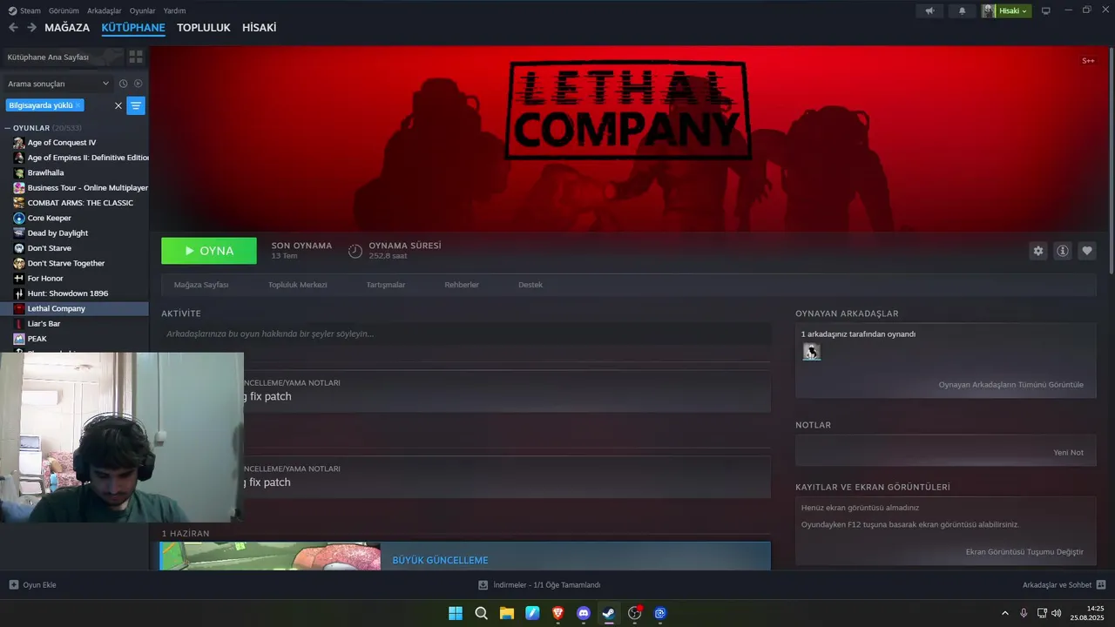Open Windows Start menu
The image size is (1115, 627).
coord(456,613)
